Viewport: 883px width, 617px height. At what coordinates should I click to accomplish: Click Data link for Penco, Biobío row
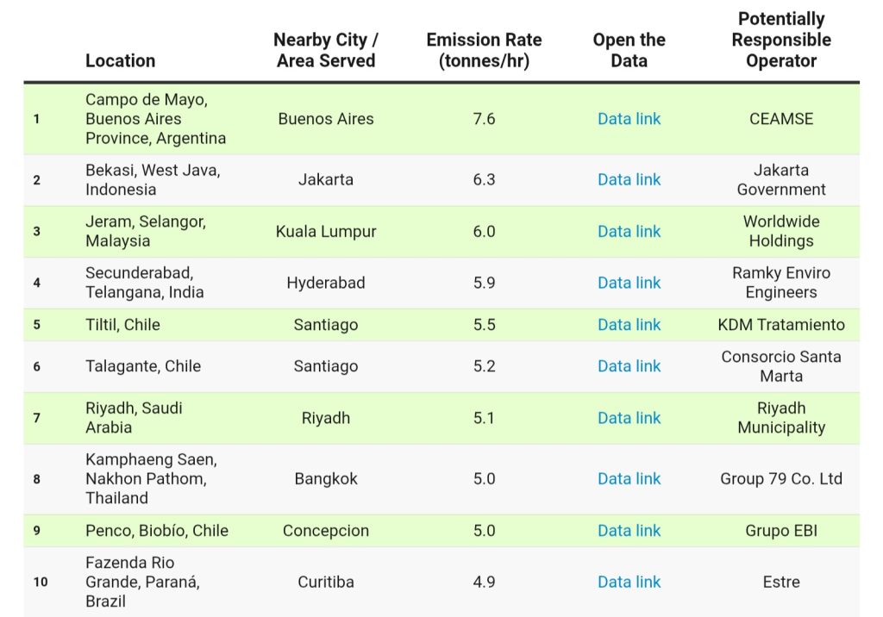(629, 531)
